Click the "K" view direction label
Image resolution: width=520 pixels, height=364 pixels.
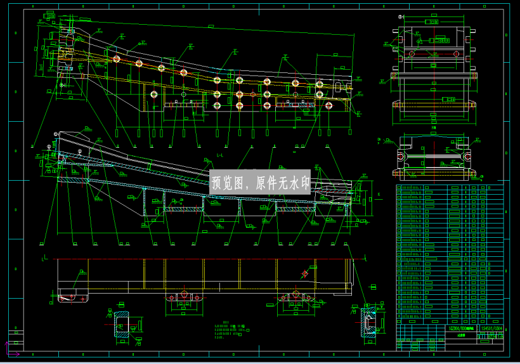click(x=379, y=195)
